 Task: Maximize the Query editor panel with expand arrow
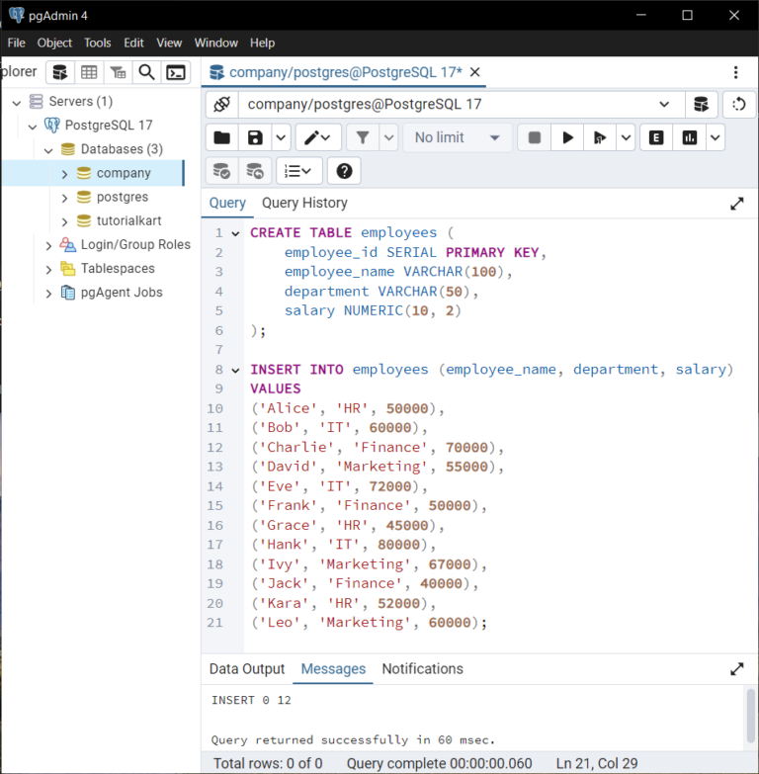[737, 204]
